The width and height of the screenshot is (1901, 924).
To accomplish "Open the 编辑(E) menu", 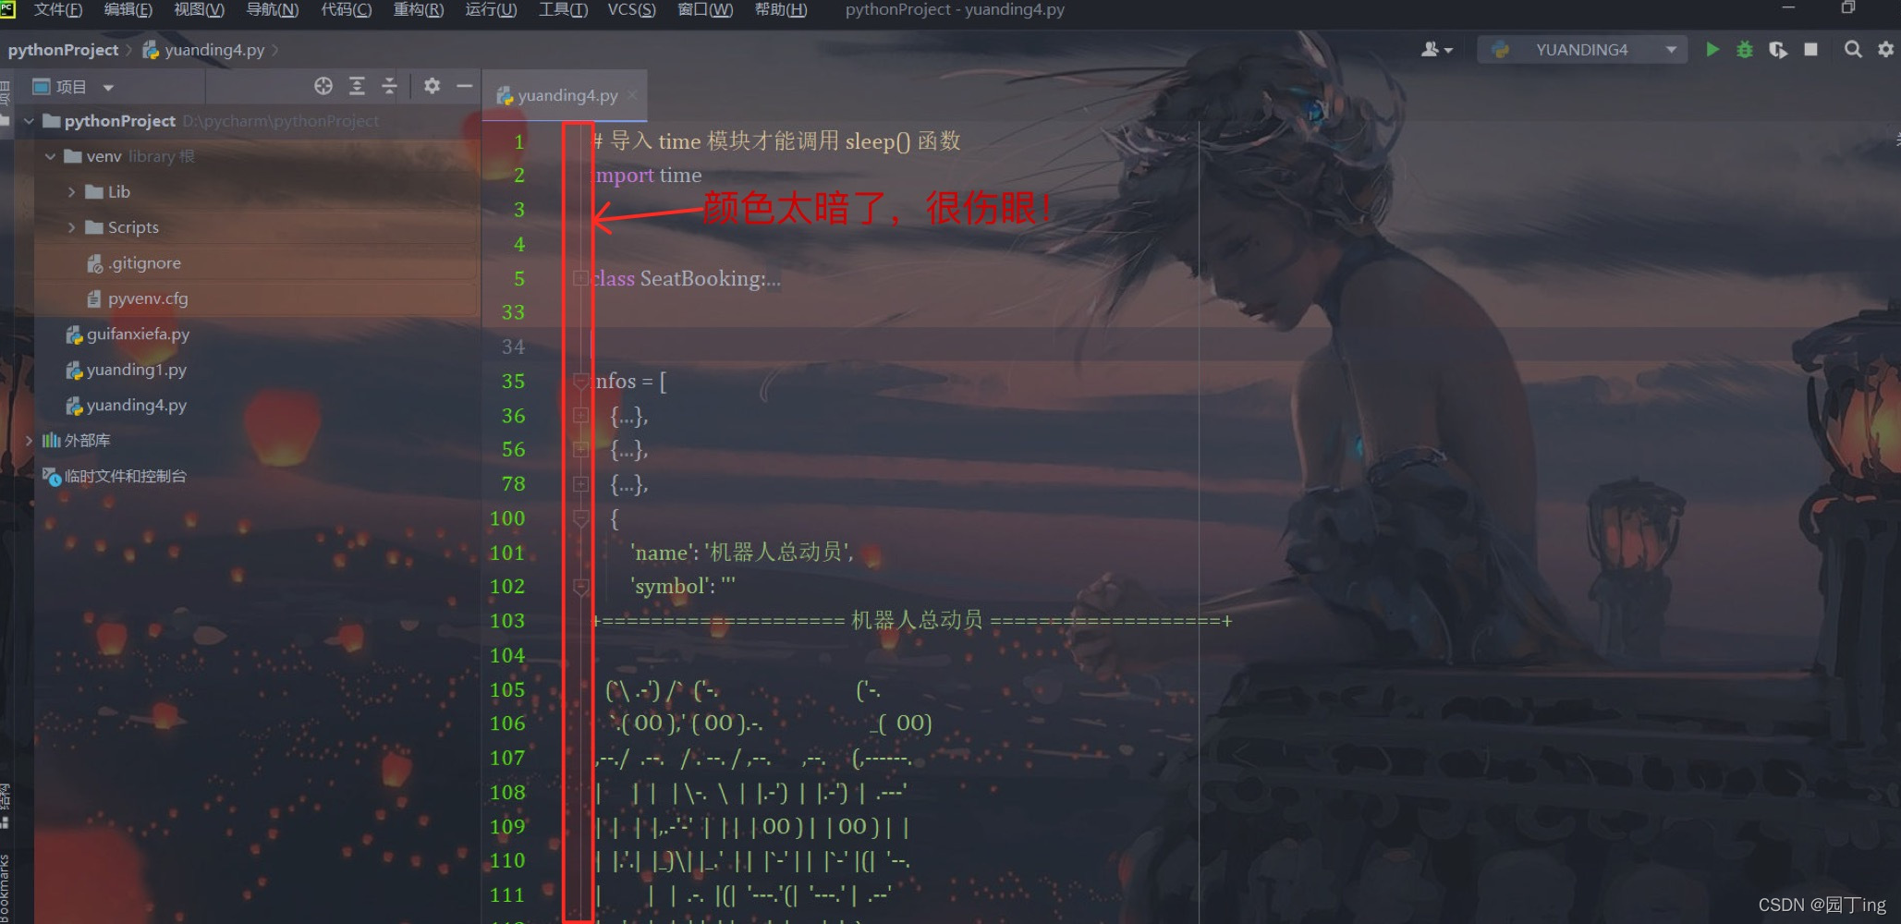I will 128,9.
